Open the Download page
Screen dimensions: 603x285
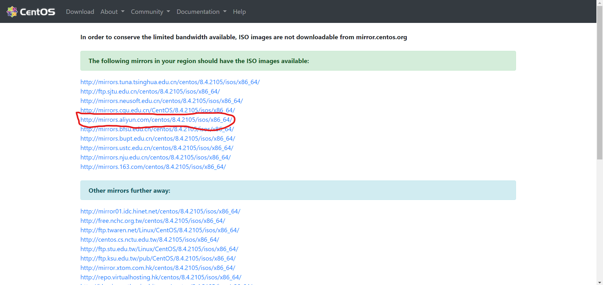coord(80,12)
